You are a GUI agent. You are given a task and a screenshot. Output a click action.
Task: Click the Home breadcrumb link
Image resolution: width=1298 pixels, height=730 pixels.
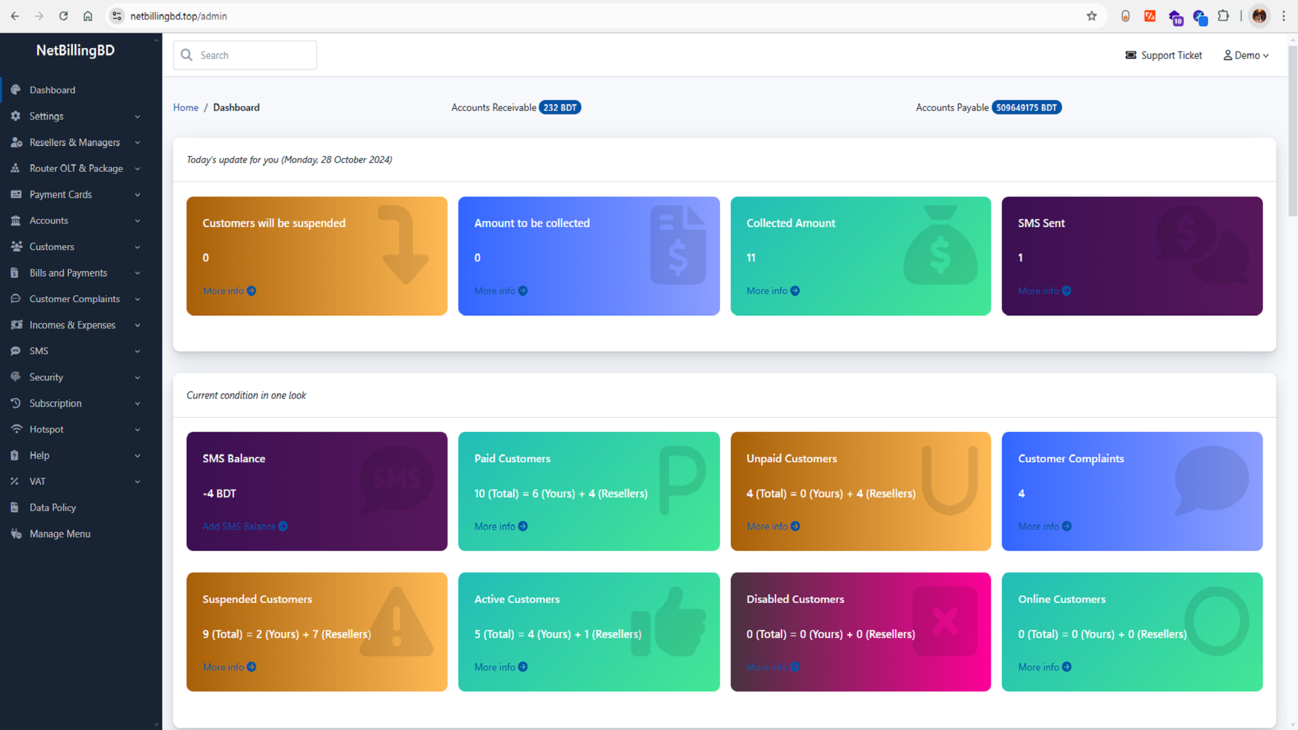click(x=185, y=107)
